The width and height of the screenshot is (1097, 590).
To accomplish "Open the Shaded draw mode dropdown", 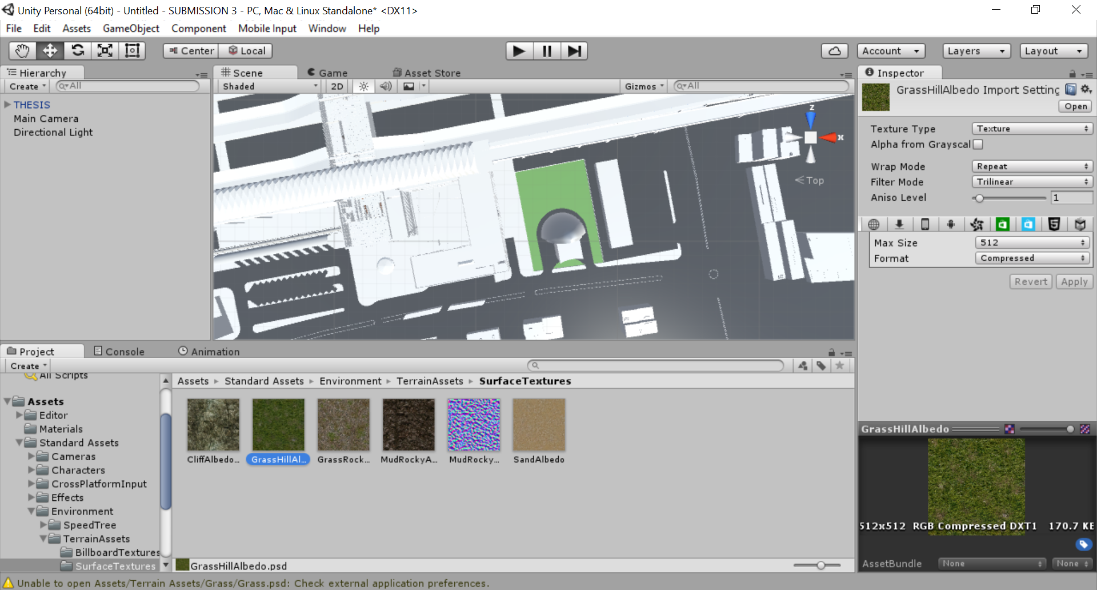I will (269, 86).
